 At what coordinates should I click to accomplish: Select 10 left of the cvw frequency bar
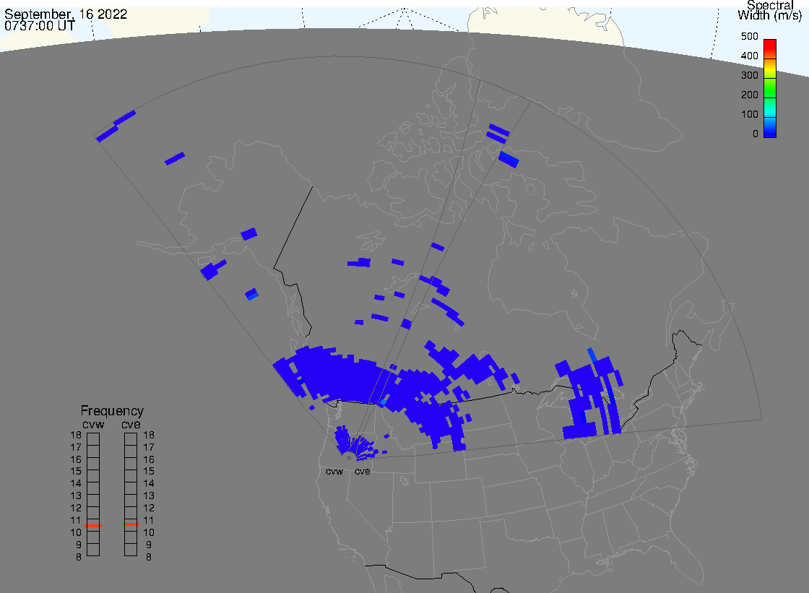click(x=76, y=532)
